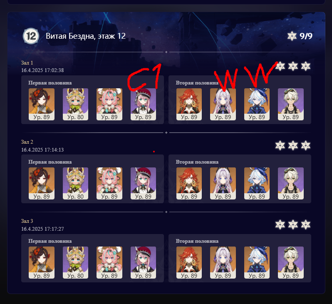This screenshot has height=304, width=332.
Task: Click the last star of Зал 3
Action: [306, 224]
